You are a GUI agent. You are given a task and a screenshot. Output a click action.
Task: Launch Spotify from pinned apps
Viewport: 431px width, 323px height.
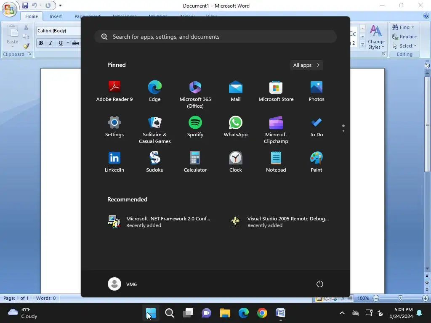coord(195,127)
